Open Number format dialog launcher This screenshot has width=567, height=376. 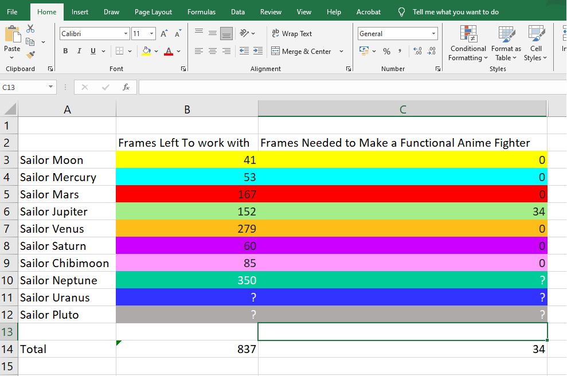click(438, 69)
